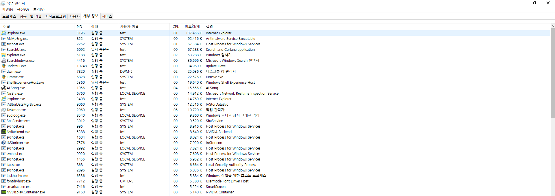Click the Task Manager title bar icon
The image size is (555, 196).
click(3, 3)
